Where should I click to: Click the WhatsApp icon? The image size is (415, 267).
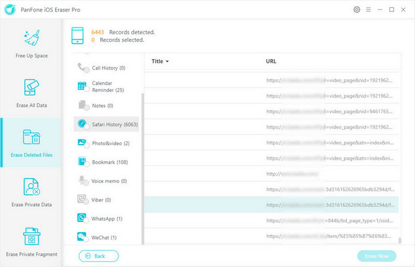tap(83, 218)
